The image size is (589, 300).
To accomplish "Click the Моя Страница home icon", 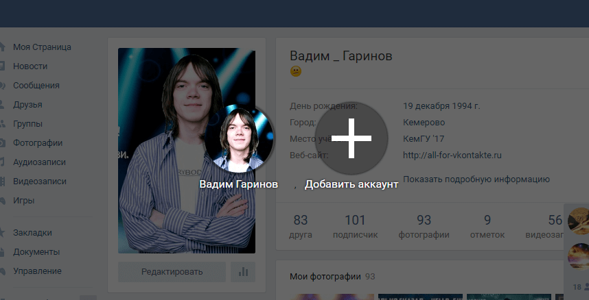I will point(2,47).
